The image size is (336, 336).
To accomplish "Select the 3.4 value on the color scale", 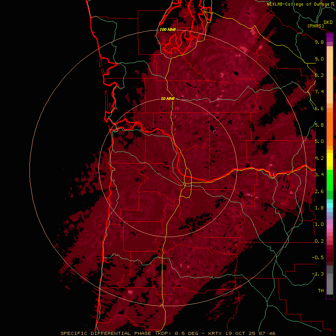I will pos(319,175).
